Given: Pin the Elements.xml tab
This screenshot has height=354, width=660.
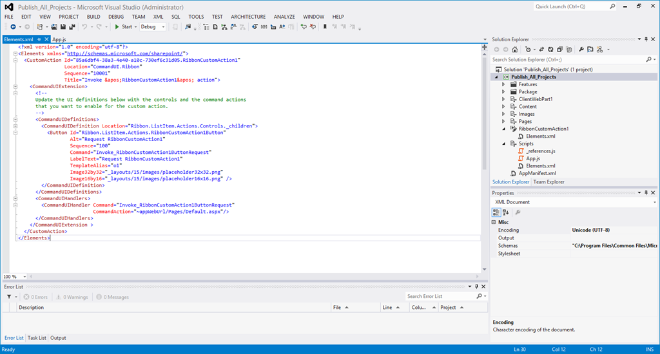Looking at the screenshot, I should click(39, 39).
